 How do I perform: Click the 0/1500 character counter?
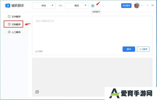click(x=39, y=52)
